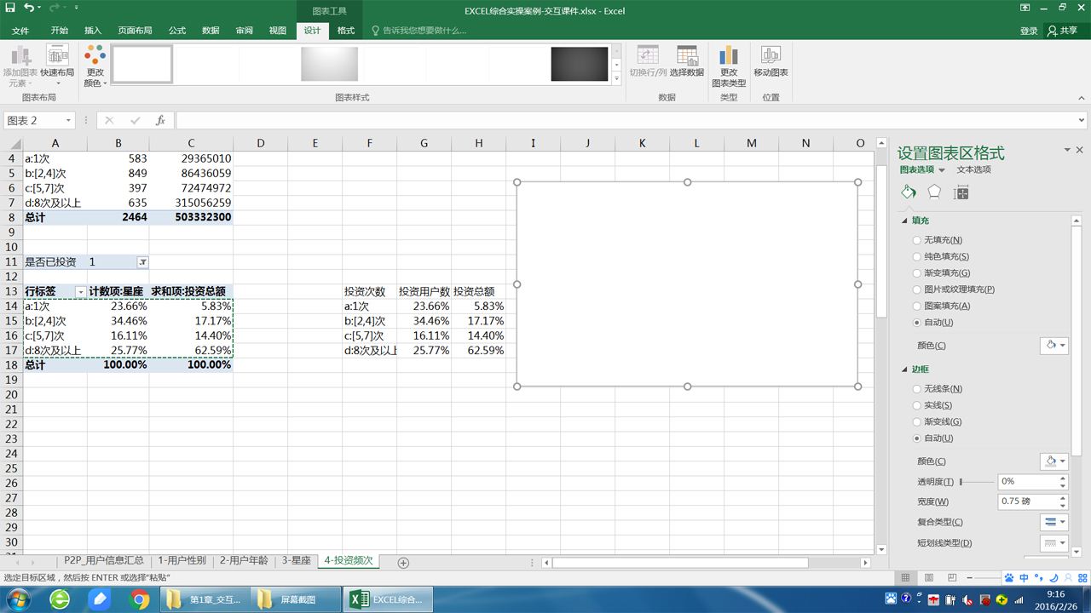
Task: Select 图片或纹理填充 fill option
Action: coord(954,289)
